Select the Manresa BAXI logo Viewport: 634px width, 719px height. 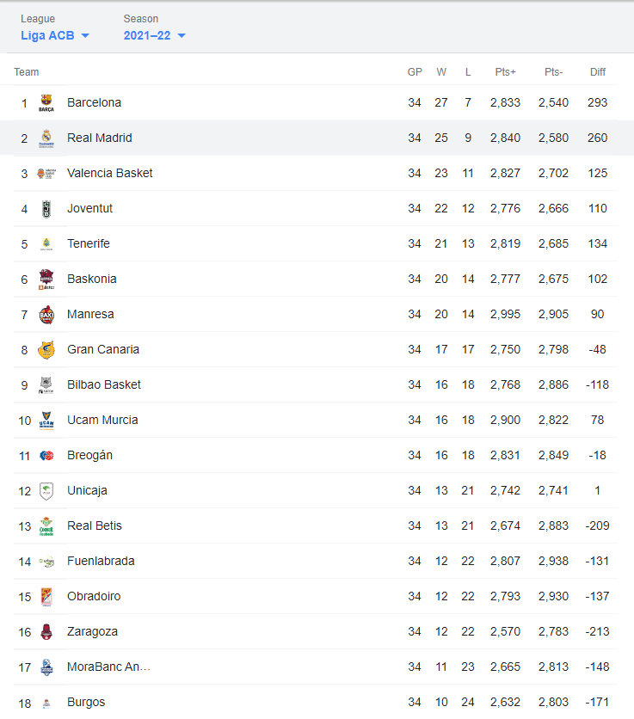click(46, 315)
